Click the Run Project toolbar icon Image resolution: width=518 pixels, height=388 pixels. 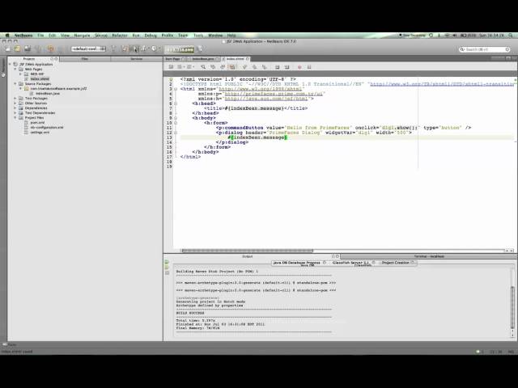(134, 48)
